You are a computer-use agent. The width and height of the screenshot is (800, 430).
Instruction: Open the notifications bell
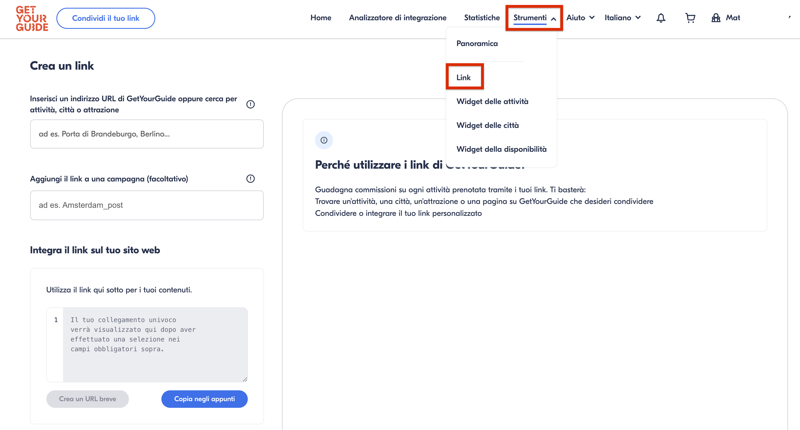coord(661,18)
